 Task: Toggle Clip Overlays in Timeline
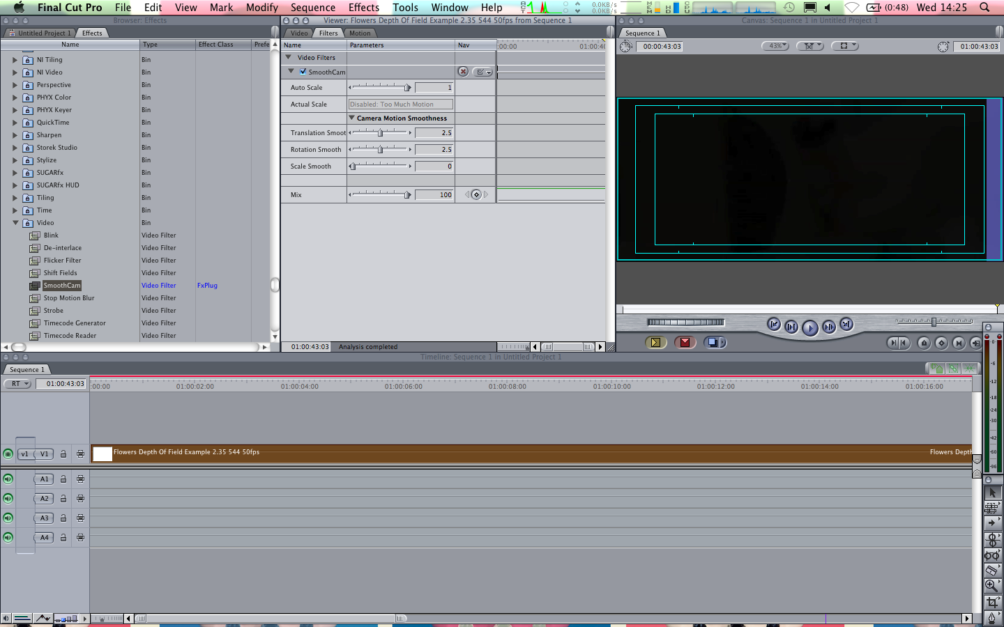(x=43, y=619)
